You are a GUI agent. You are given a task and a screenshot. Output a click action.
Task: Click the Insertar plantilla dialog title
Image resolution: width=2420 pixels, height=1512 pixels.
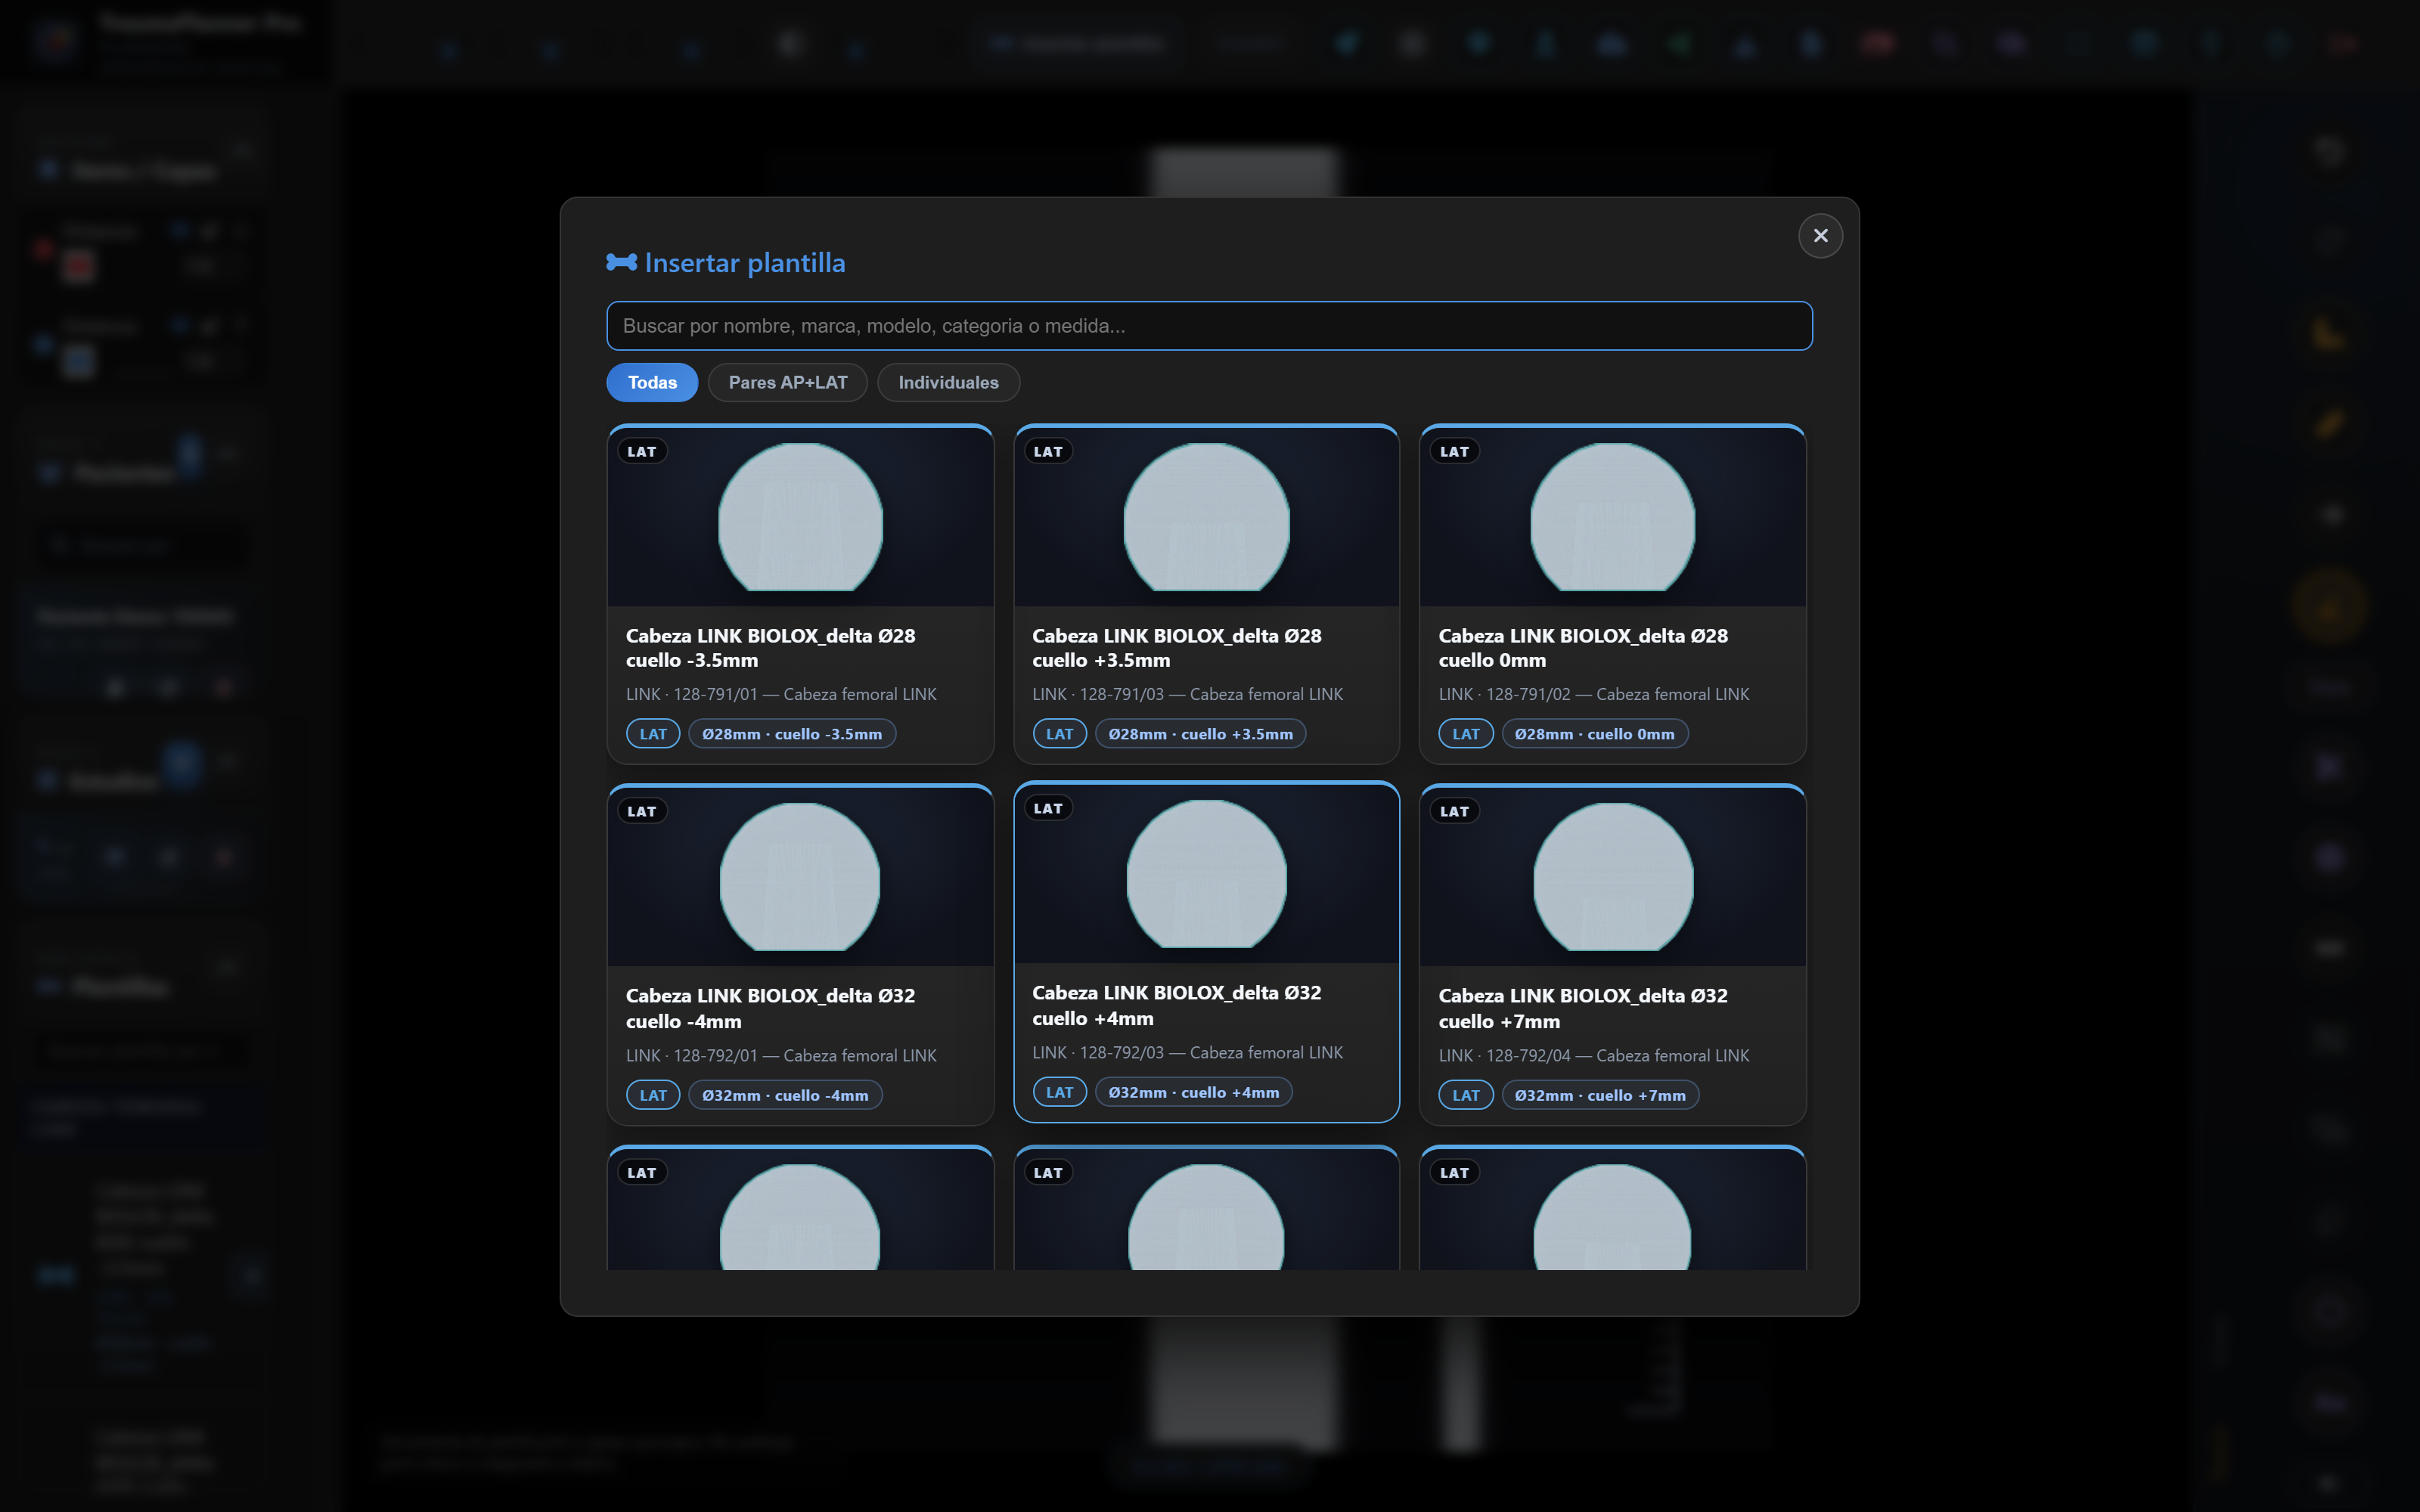745,263
